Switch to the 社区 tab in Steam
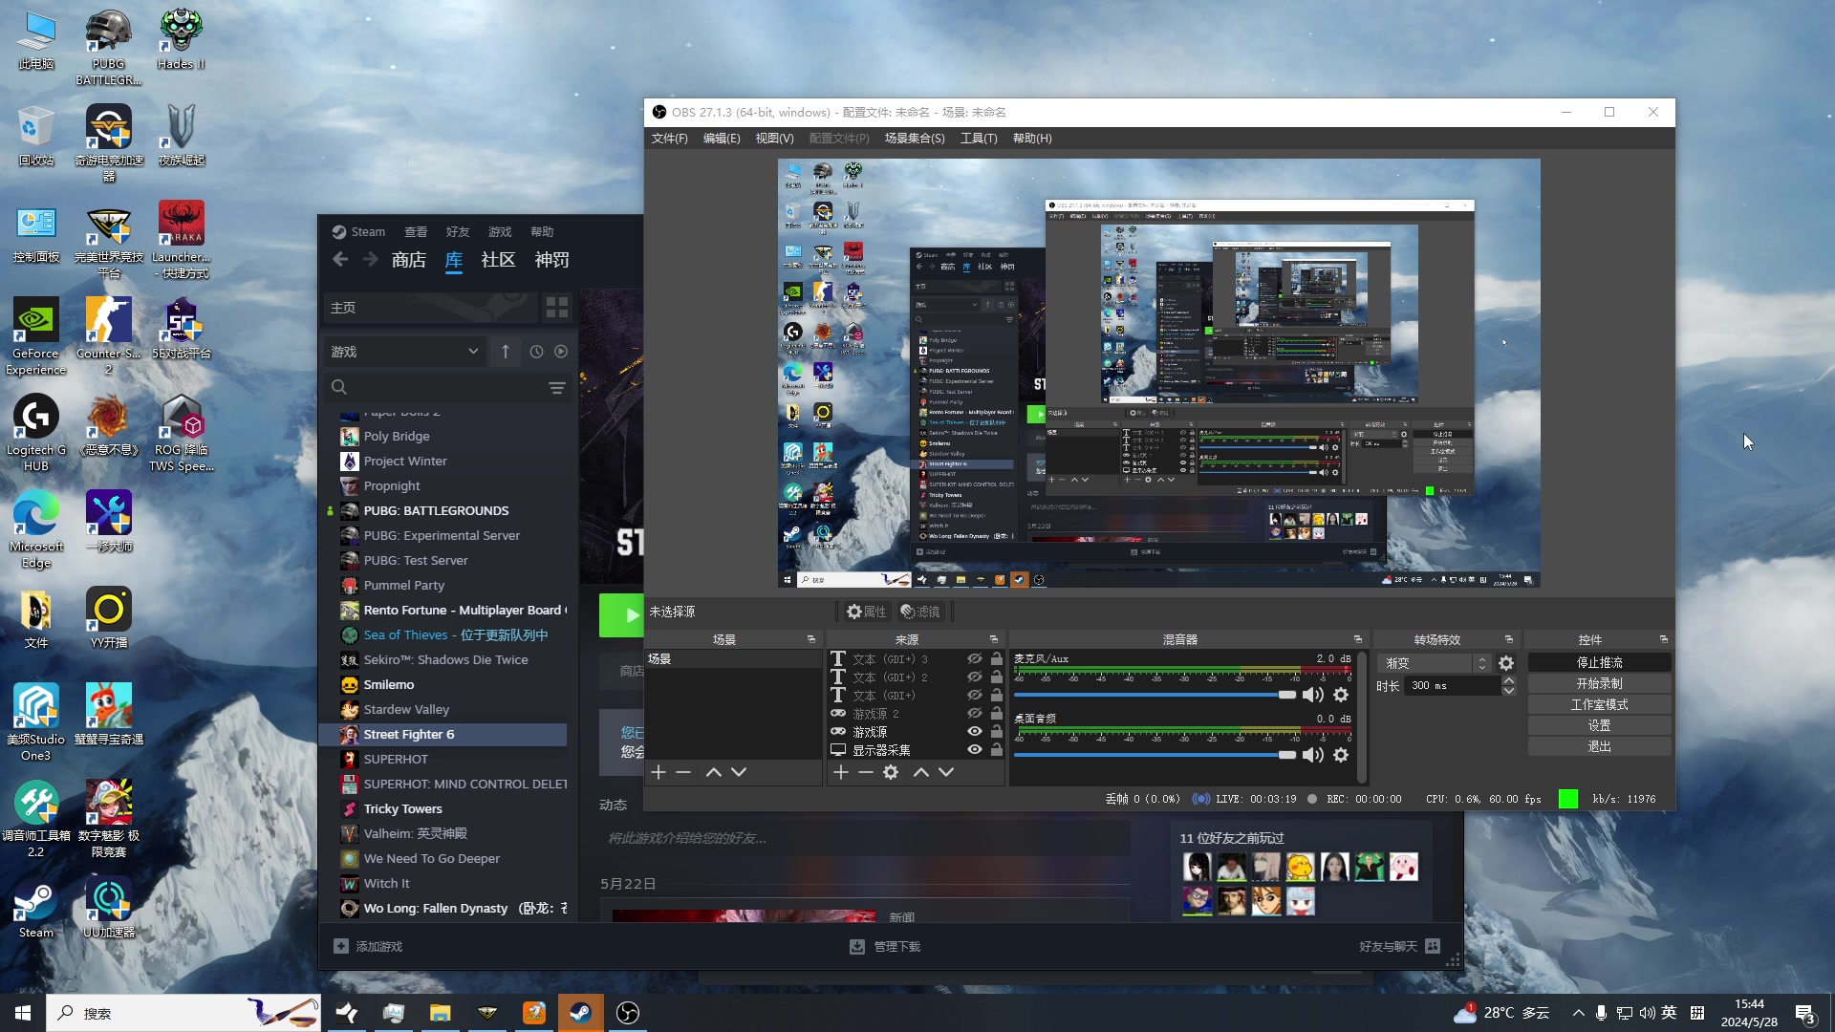Screen dimensions: 1835x1032 (x=498, y=260)
